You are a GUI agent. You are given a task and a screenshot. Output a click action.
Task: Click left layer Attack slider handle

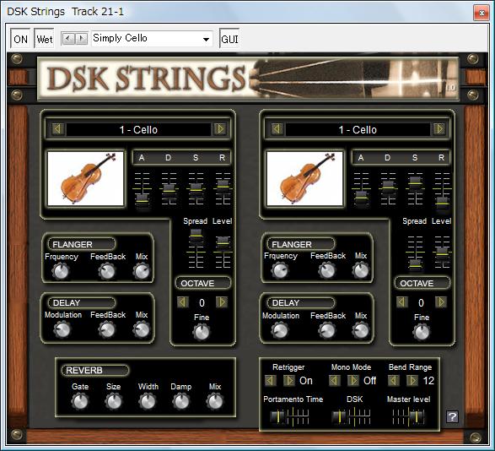click(142, 200)
